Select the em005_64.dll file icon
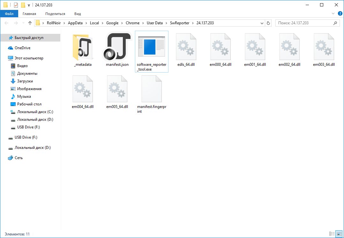 tap(117, 89)
